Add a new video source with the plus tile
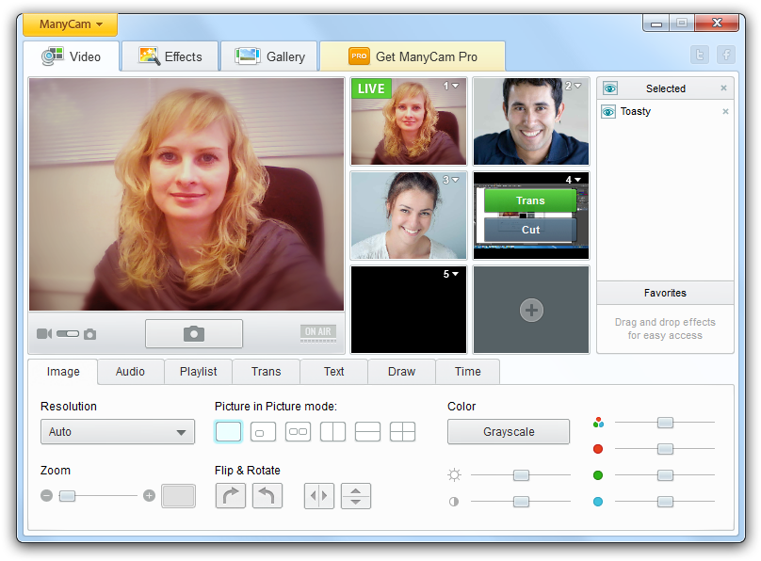Screen dimensions: 761x561 coord(531,310)
